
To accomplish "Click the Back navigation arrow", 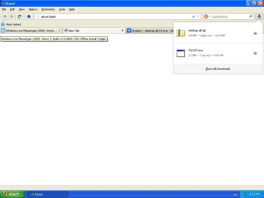I will [x=5, y=16].
